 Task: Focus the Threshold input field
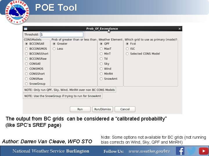62,34
